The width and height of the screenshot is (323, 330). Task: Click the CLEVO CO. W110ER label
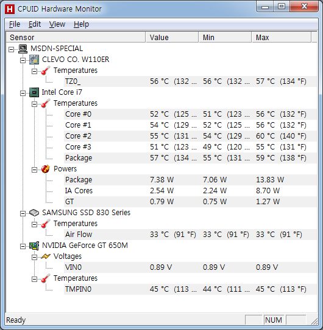point(76,60)
